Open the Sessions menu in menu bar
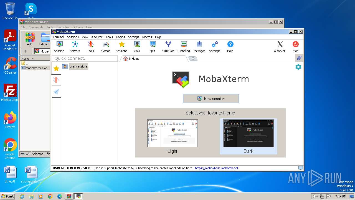Screen dimensions: 355x200 (73, 37)
